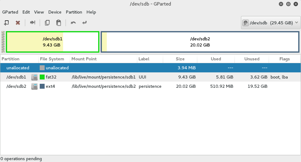Click the mounted key icon beside /dev/sdb2
This screenshot has height=162, width=301.
point(34,86)
